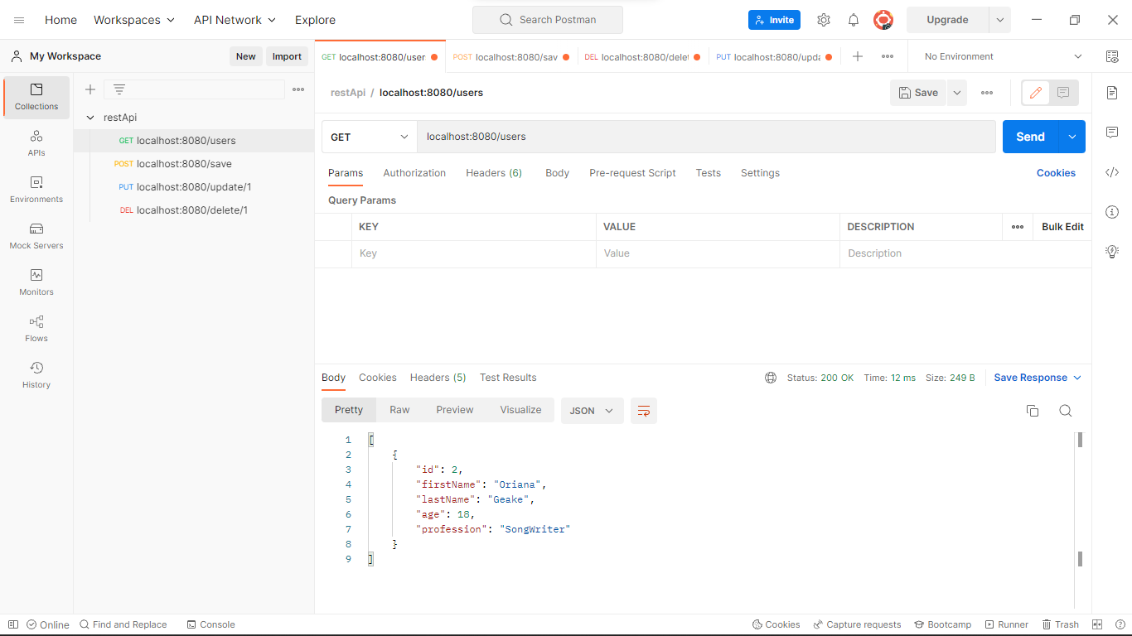Screen dimensions: 1132x636
Task: Open No Environment selector
Action: click(1003, 56)
